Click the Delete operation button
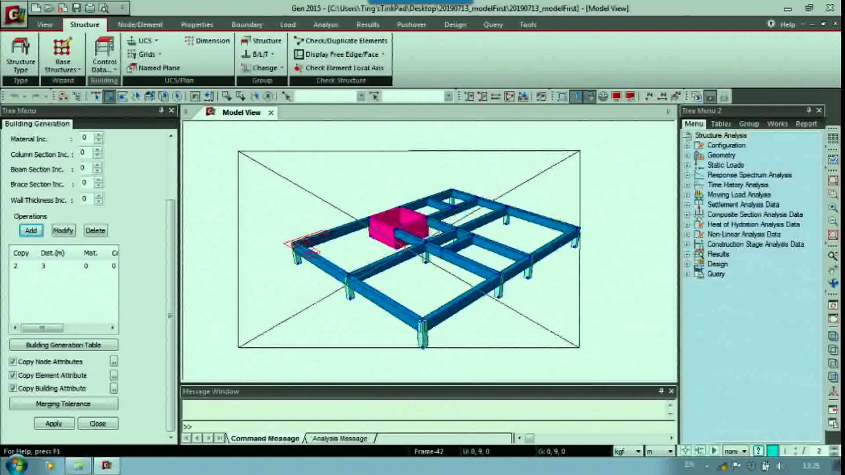 pos(95,230)
